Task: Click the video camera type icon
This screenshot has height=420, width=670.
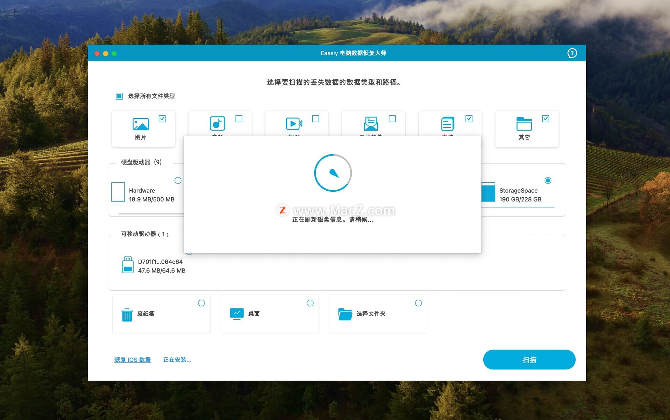Action: point(294,123)
